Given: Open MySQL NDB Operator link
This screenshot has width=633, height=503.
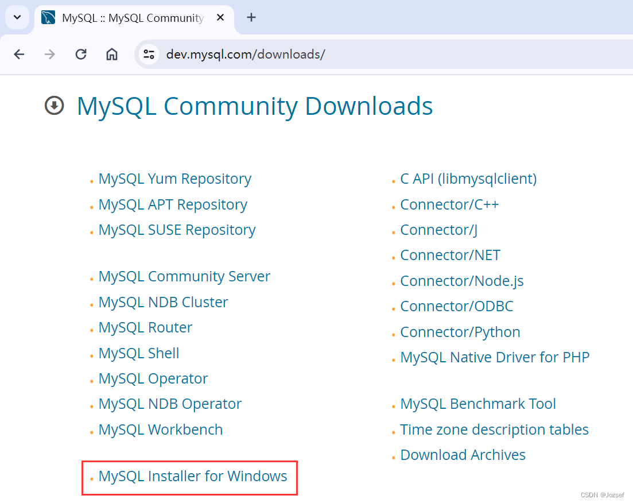Looking at the screenshot, I should 170,404.
